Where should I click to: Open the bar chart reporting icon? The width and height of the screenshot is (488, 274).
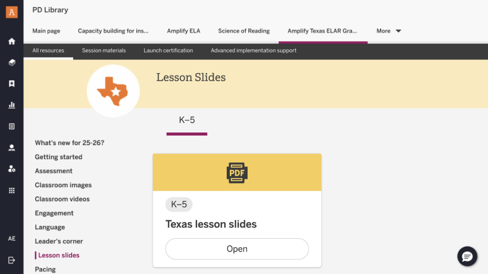(12, 106)
